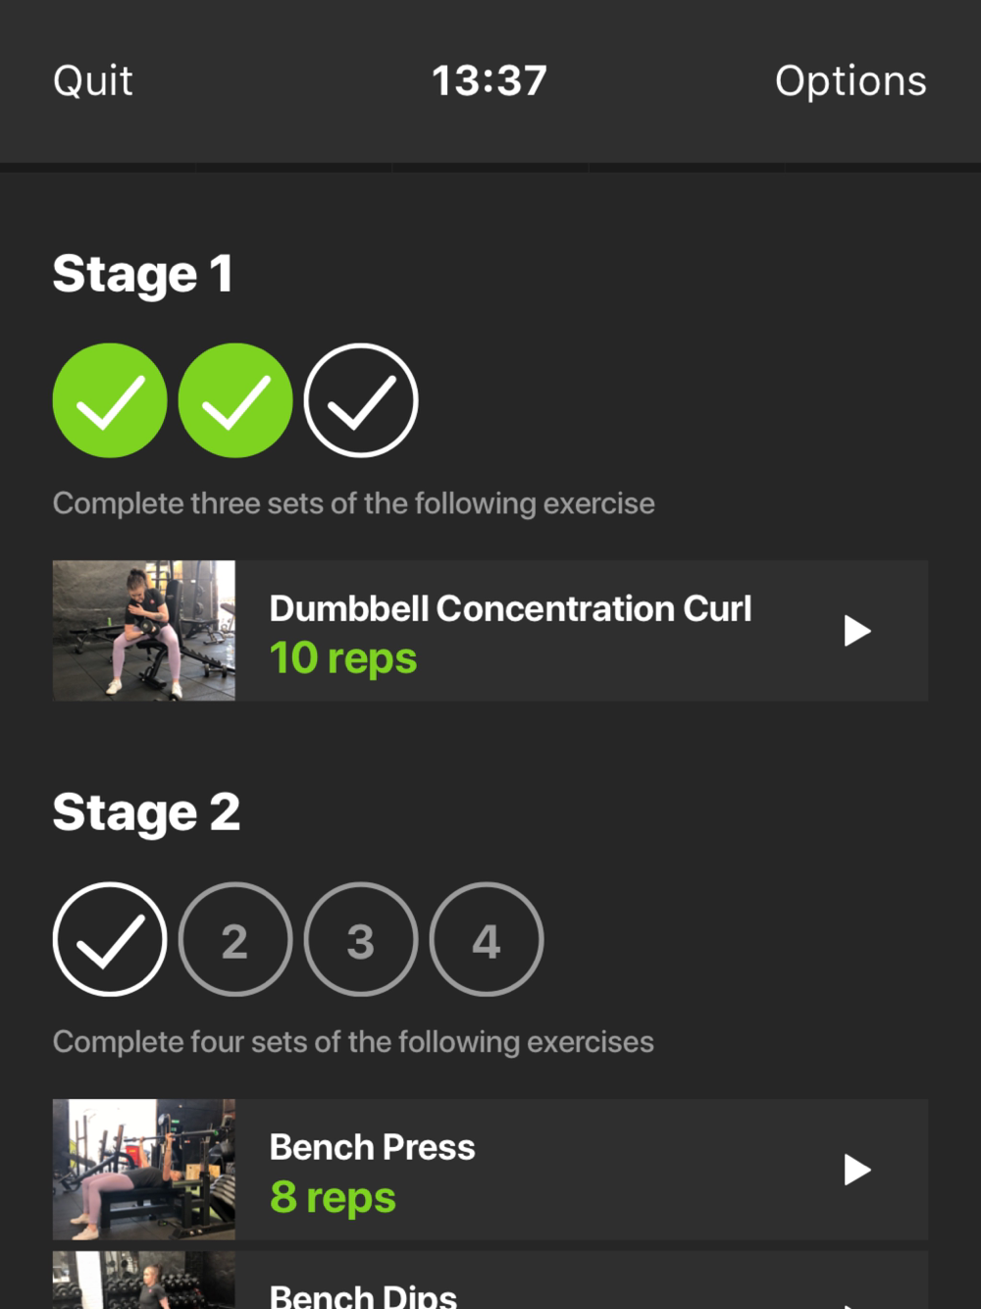Select the Bench Press exercise title
The image size is (981, 1309).
pyautogui.click(x=373, y=1147)
